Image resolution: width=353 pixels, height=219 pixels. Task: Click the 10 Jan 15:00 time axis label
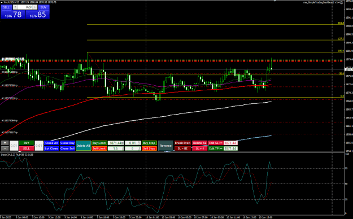tap(265, 217)
